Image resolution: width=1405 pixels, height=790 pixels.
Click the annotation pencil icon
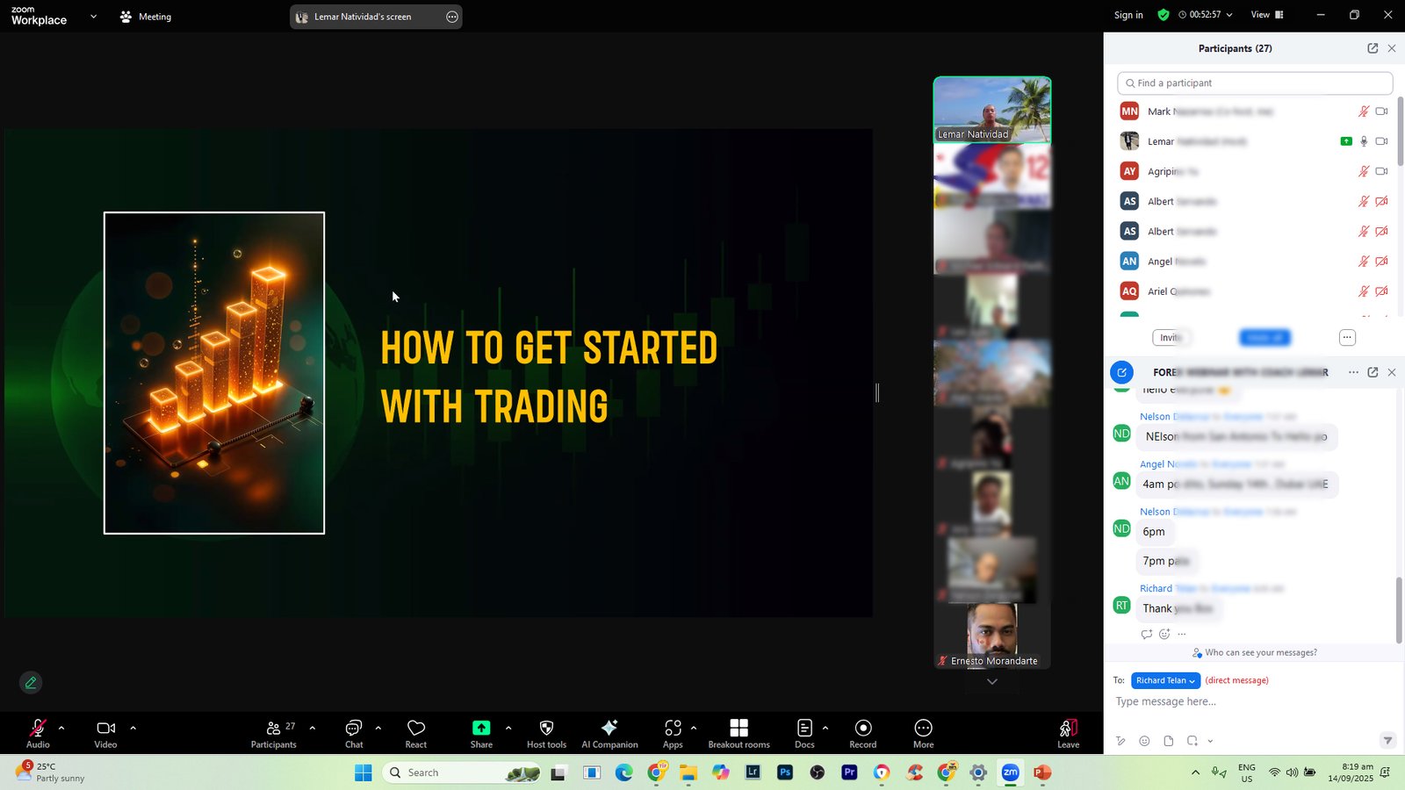[x=31, y=682]
